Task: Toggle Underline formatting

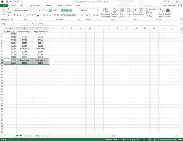Action: pyautogui.click(x=21, y=15)
